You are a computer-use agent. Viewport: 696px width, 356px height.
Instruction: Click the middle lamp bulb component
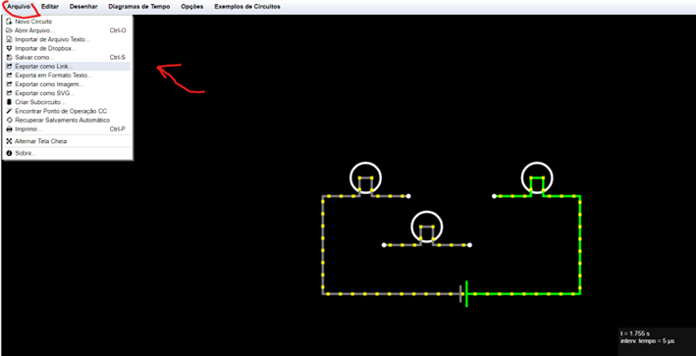(427, 227)
